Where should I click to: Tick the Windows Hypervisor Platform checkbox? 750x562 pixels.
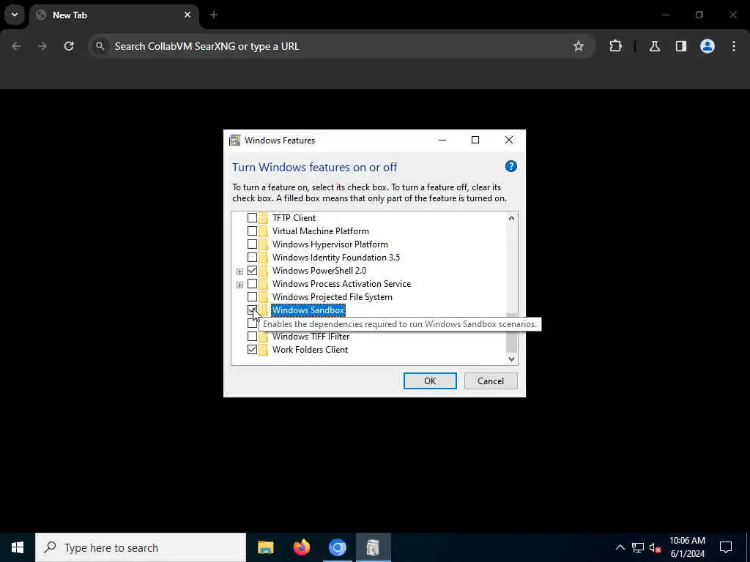coord(252,244)
